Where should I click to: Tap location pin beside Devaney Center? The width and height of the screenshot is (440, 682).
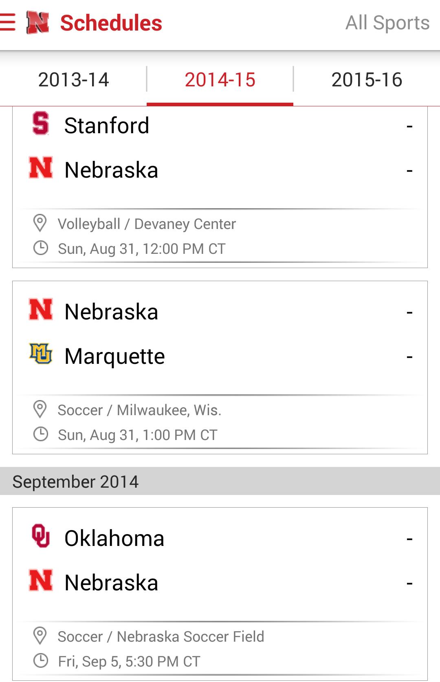point(40,223)
